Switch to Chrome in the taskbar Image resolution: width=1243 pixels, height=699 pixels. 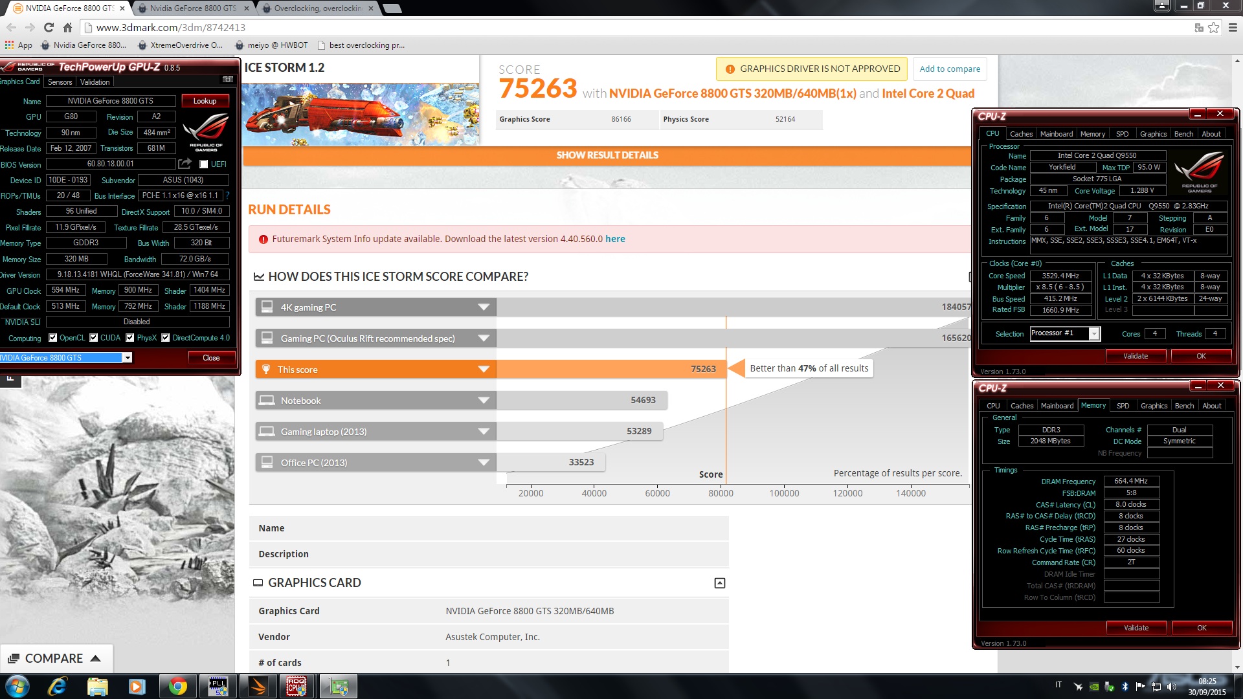[x=177, y=686]
